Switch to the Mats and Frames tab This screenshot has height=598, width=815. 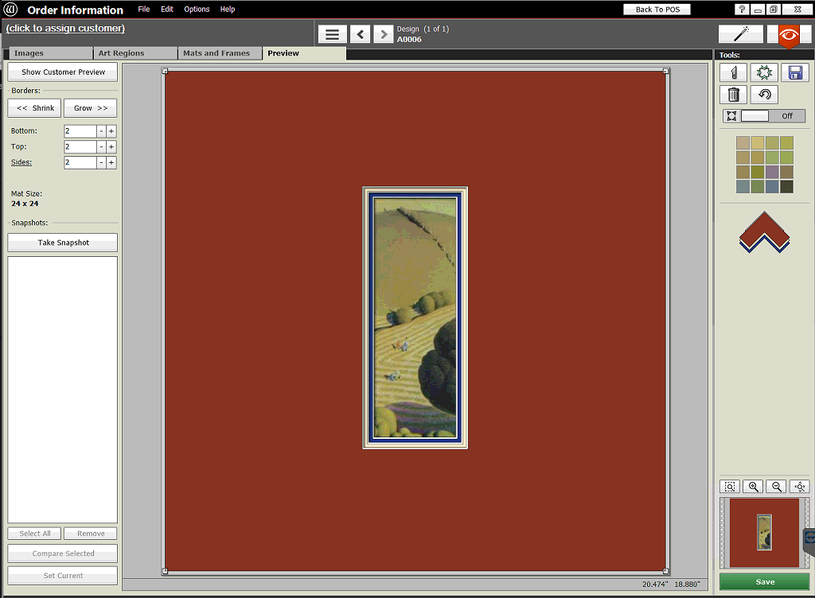pyautogui.click(x=220, y=53)
